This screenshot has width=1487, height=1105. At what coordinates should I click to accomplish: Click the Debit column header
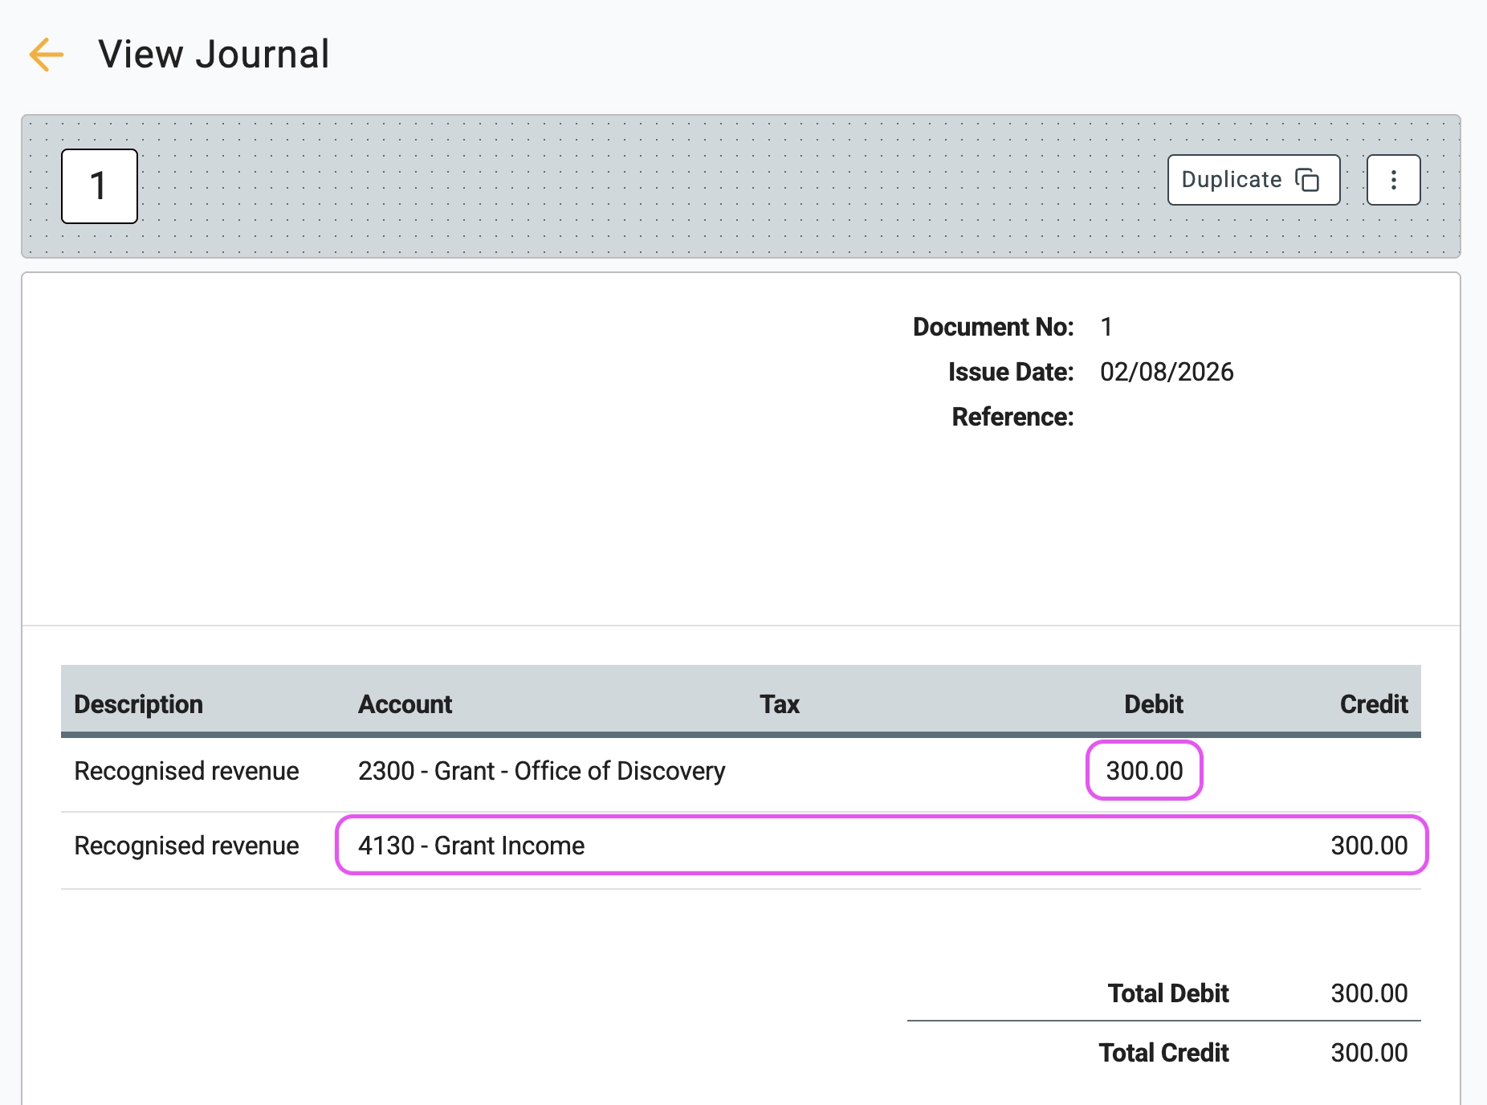pyautogui.click(x=1153, y=704)
